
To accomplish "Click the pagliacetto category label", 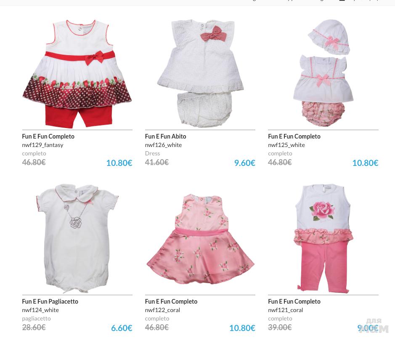I will point(36,318).
